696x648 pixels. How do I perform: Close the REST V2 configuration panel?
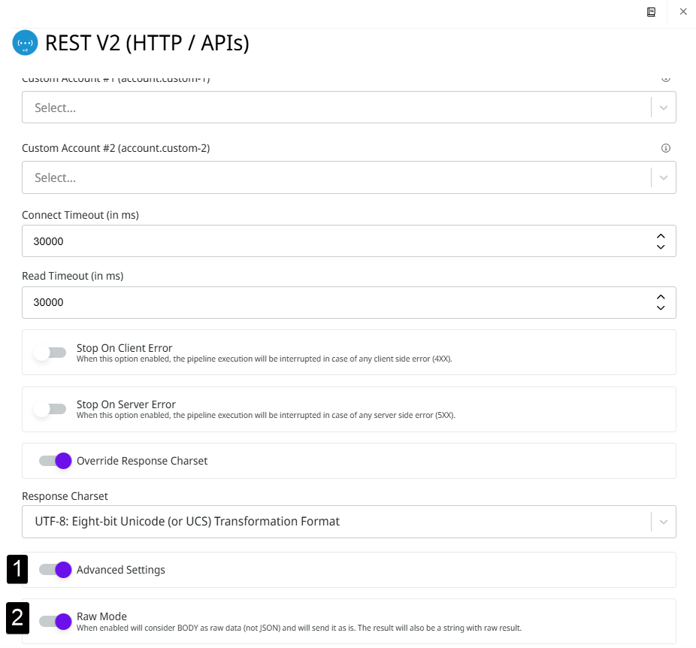coord(683,12)
